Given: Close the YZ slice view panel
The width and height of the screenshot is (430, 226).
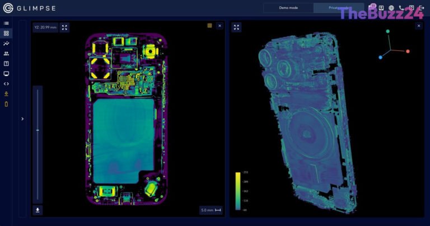Looking at the screenshot, I should pos(219,26).
